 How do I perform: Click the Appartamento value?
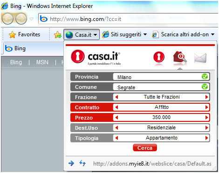point(162,138)
